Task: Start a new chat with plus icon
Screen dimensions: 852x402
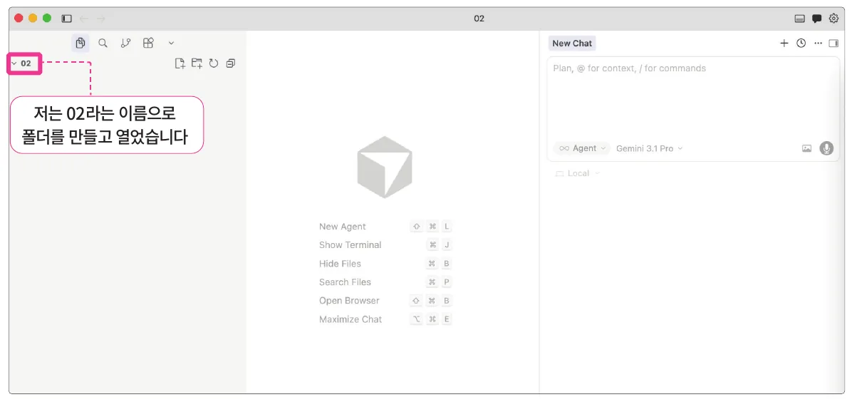Action: click(784, 43)
